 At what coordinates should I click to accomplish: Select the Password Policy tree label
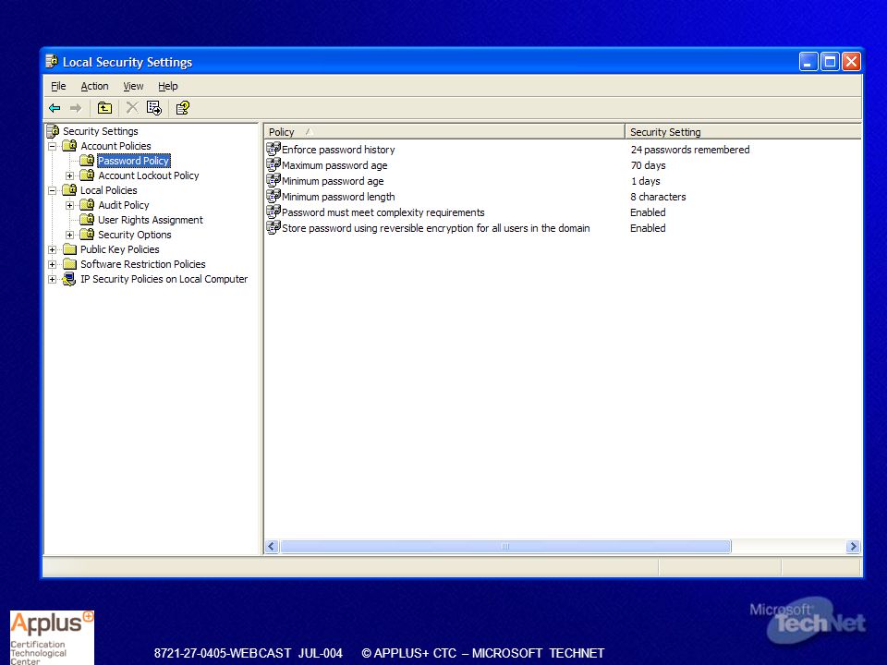[x=133, y=161]
